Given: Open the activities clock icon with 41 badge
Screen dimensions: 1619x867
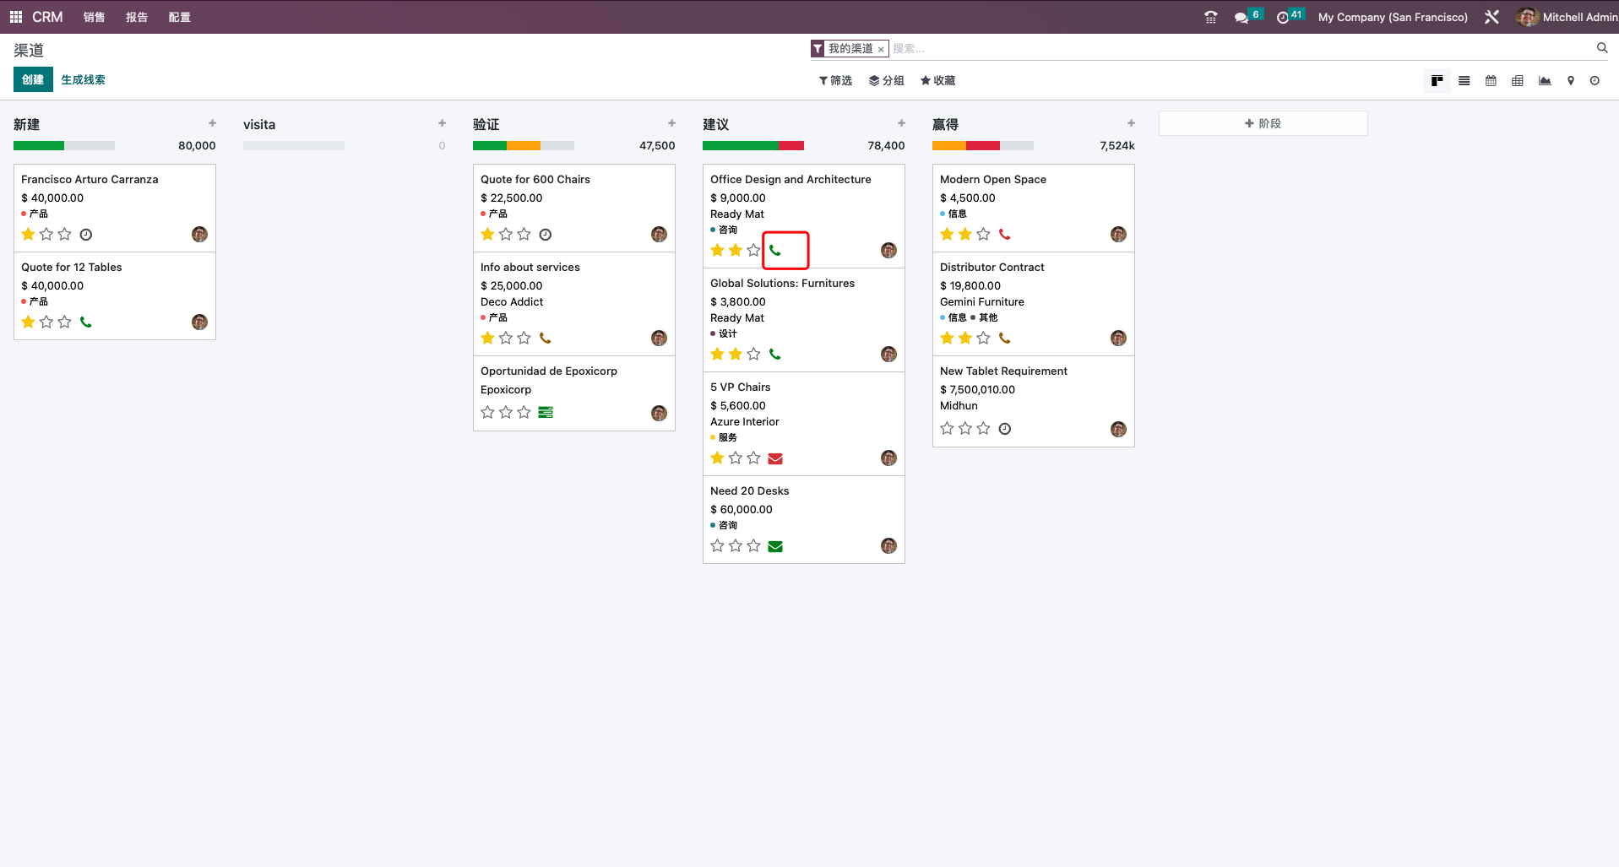Looking at the screenshot, I should (1290, 17).
